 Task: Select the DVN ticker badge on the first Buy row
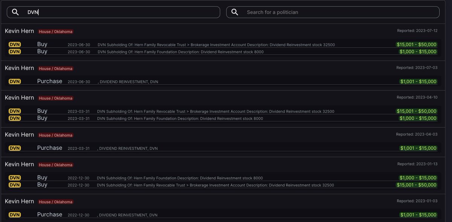click(x=14, y=44)
